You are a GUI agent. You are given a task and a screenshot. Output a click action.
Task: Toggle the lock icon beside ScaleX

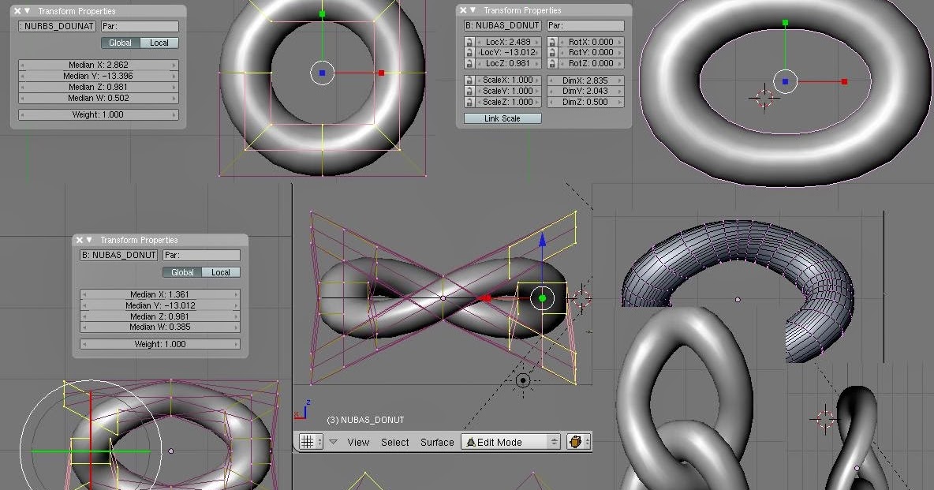[x=469, y=80]
